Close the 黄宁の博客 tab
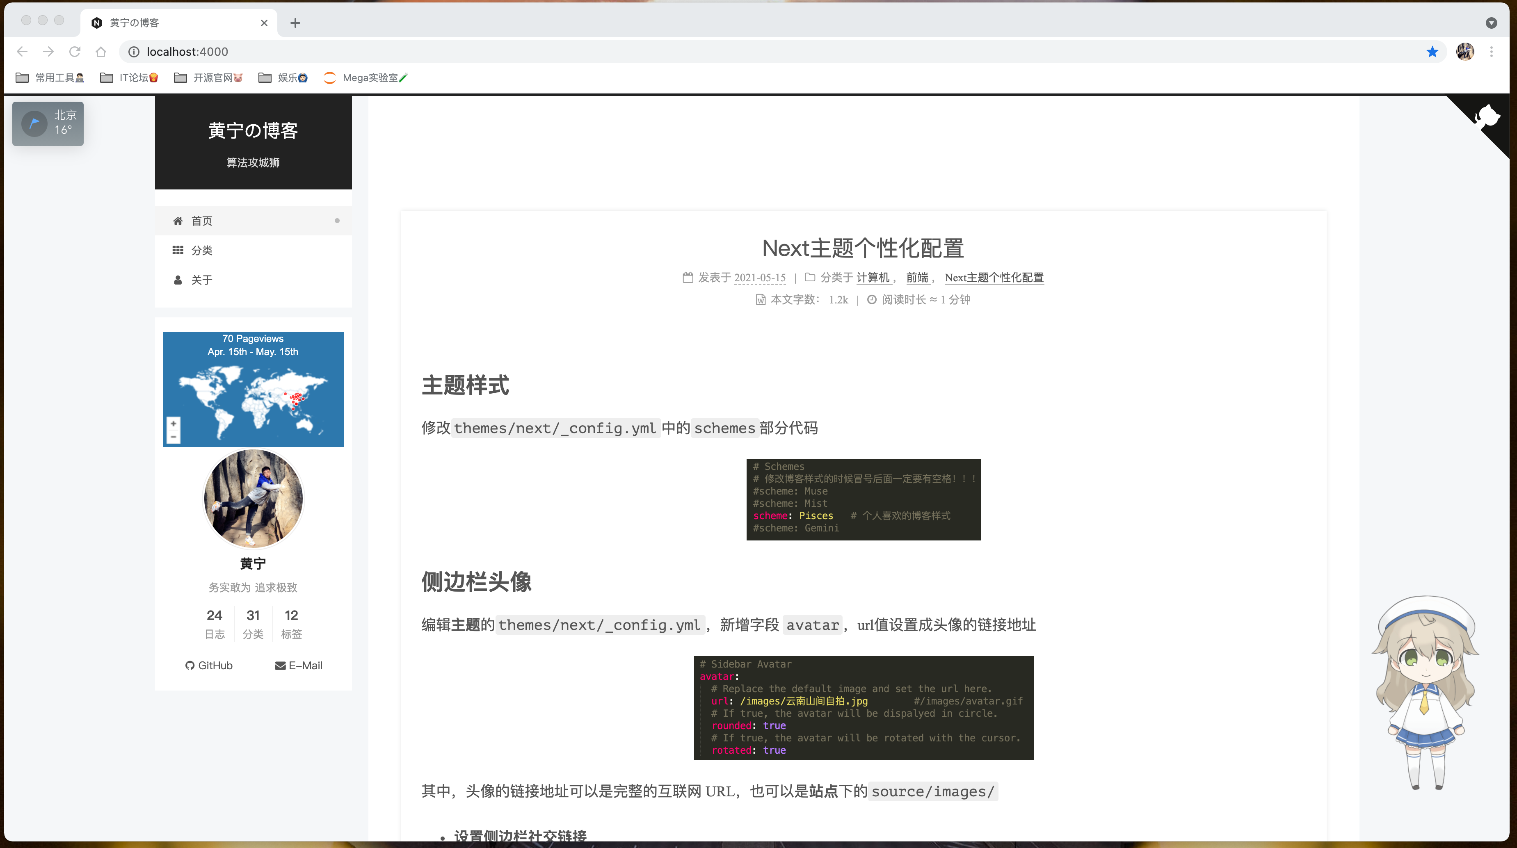 (x=264, y=23)
